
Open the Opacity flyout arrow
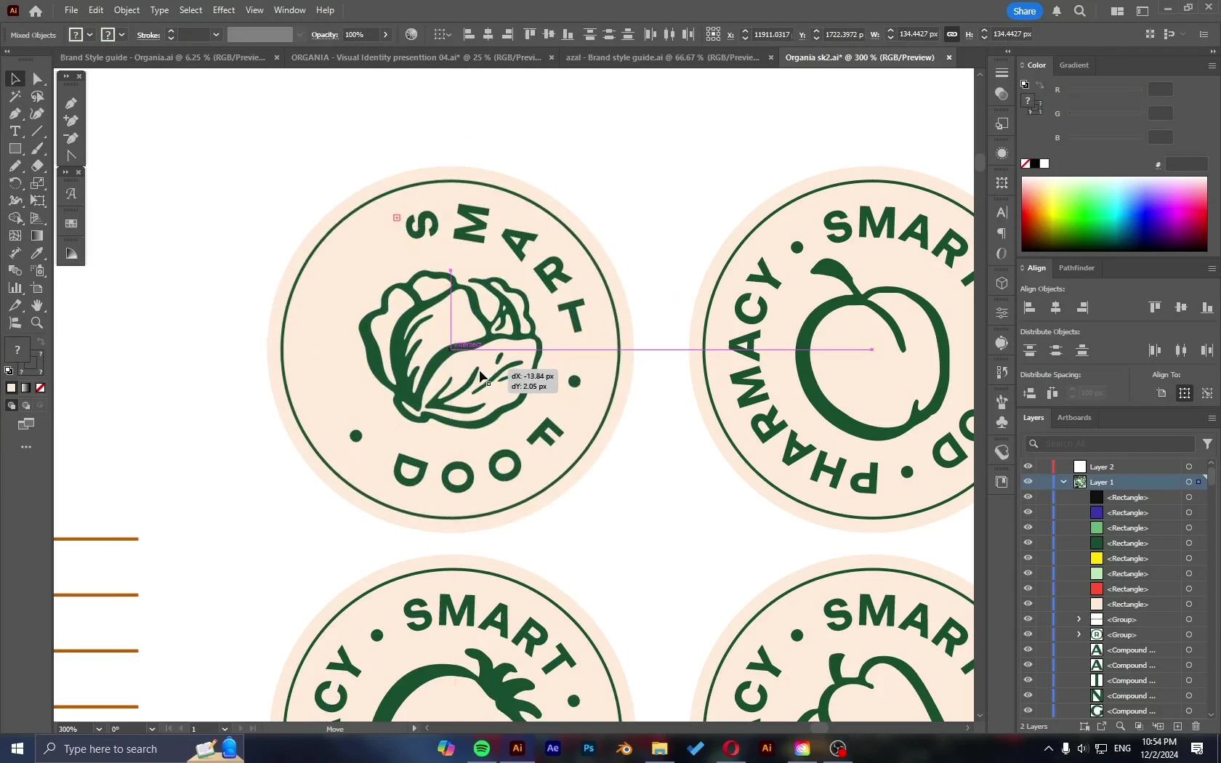pos(386,35)
